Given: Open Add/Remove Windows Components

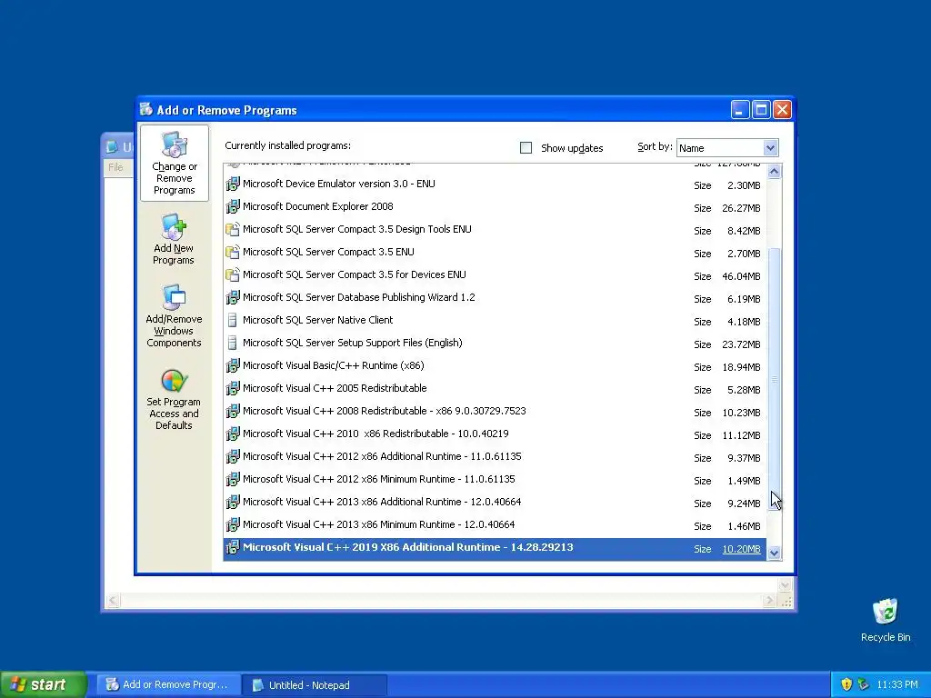Looking at the screenshot, I should pyautogui.click(x=174, y=315).
